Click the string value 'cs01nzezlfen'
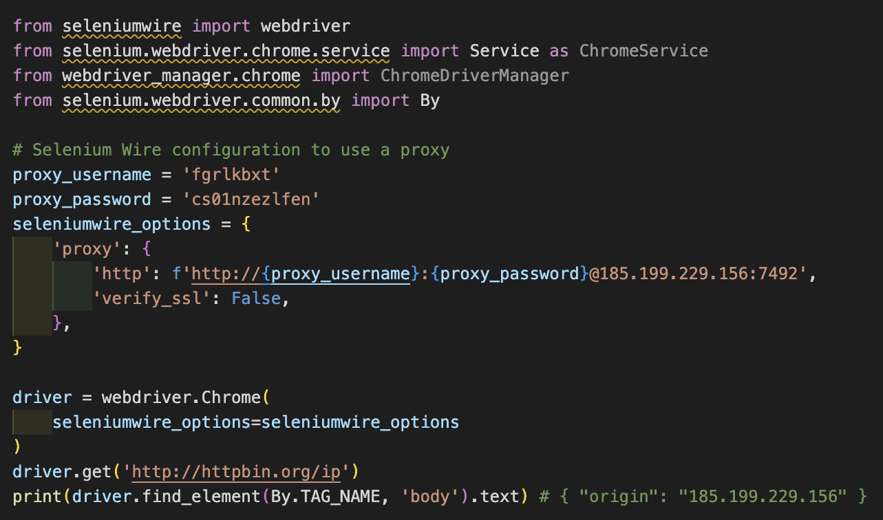The width and height of the screenshot is (883, 520). point(251,199)
